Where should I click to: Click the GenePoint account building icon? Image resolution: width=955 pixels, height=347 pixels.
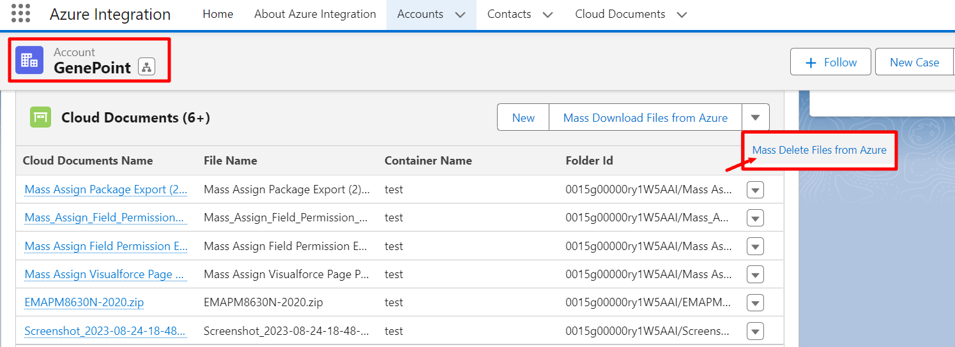[x=29, y=60]
